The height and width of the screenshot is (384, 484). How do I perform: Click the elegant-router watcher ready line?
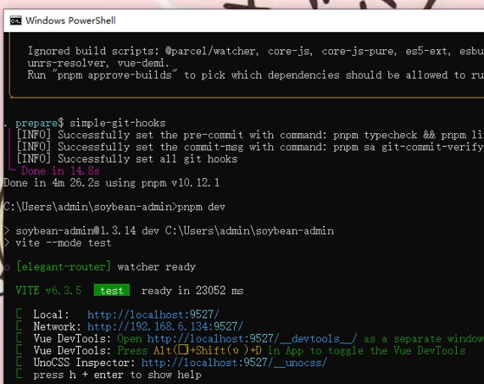(x=106, y=267)
